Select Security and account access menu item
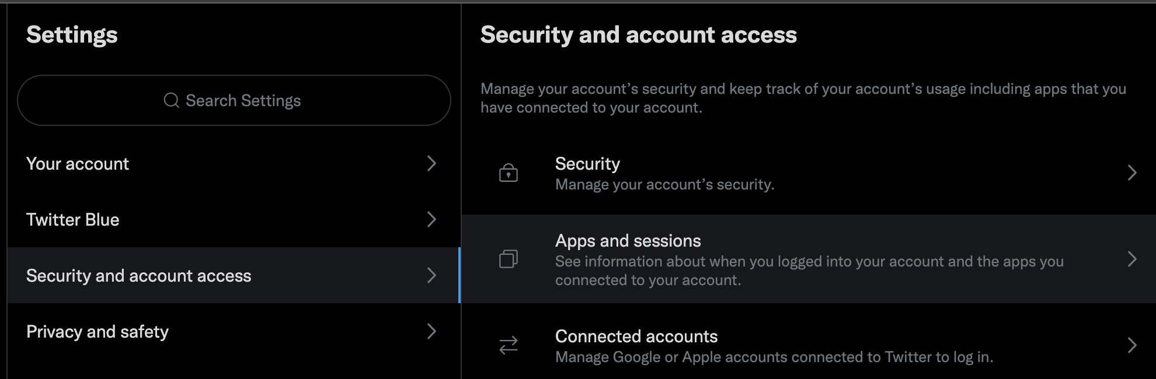The height and width of the screenshot is (379, 1156). (139, 276)
